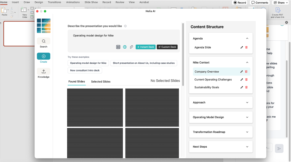Select the Agenda Slide row
Viewport: 291px width, 162px height.
pyautogui.click(x=221, y=47)
